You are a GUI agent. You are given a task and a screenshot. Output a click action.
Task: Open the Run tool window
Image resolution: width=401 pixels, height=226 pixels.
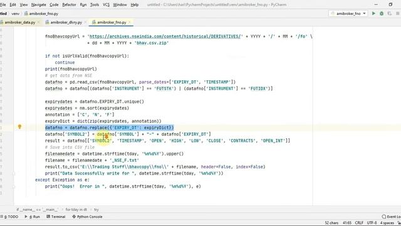pyautogui.click(x=33, y=217)
